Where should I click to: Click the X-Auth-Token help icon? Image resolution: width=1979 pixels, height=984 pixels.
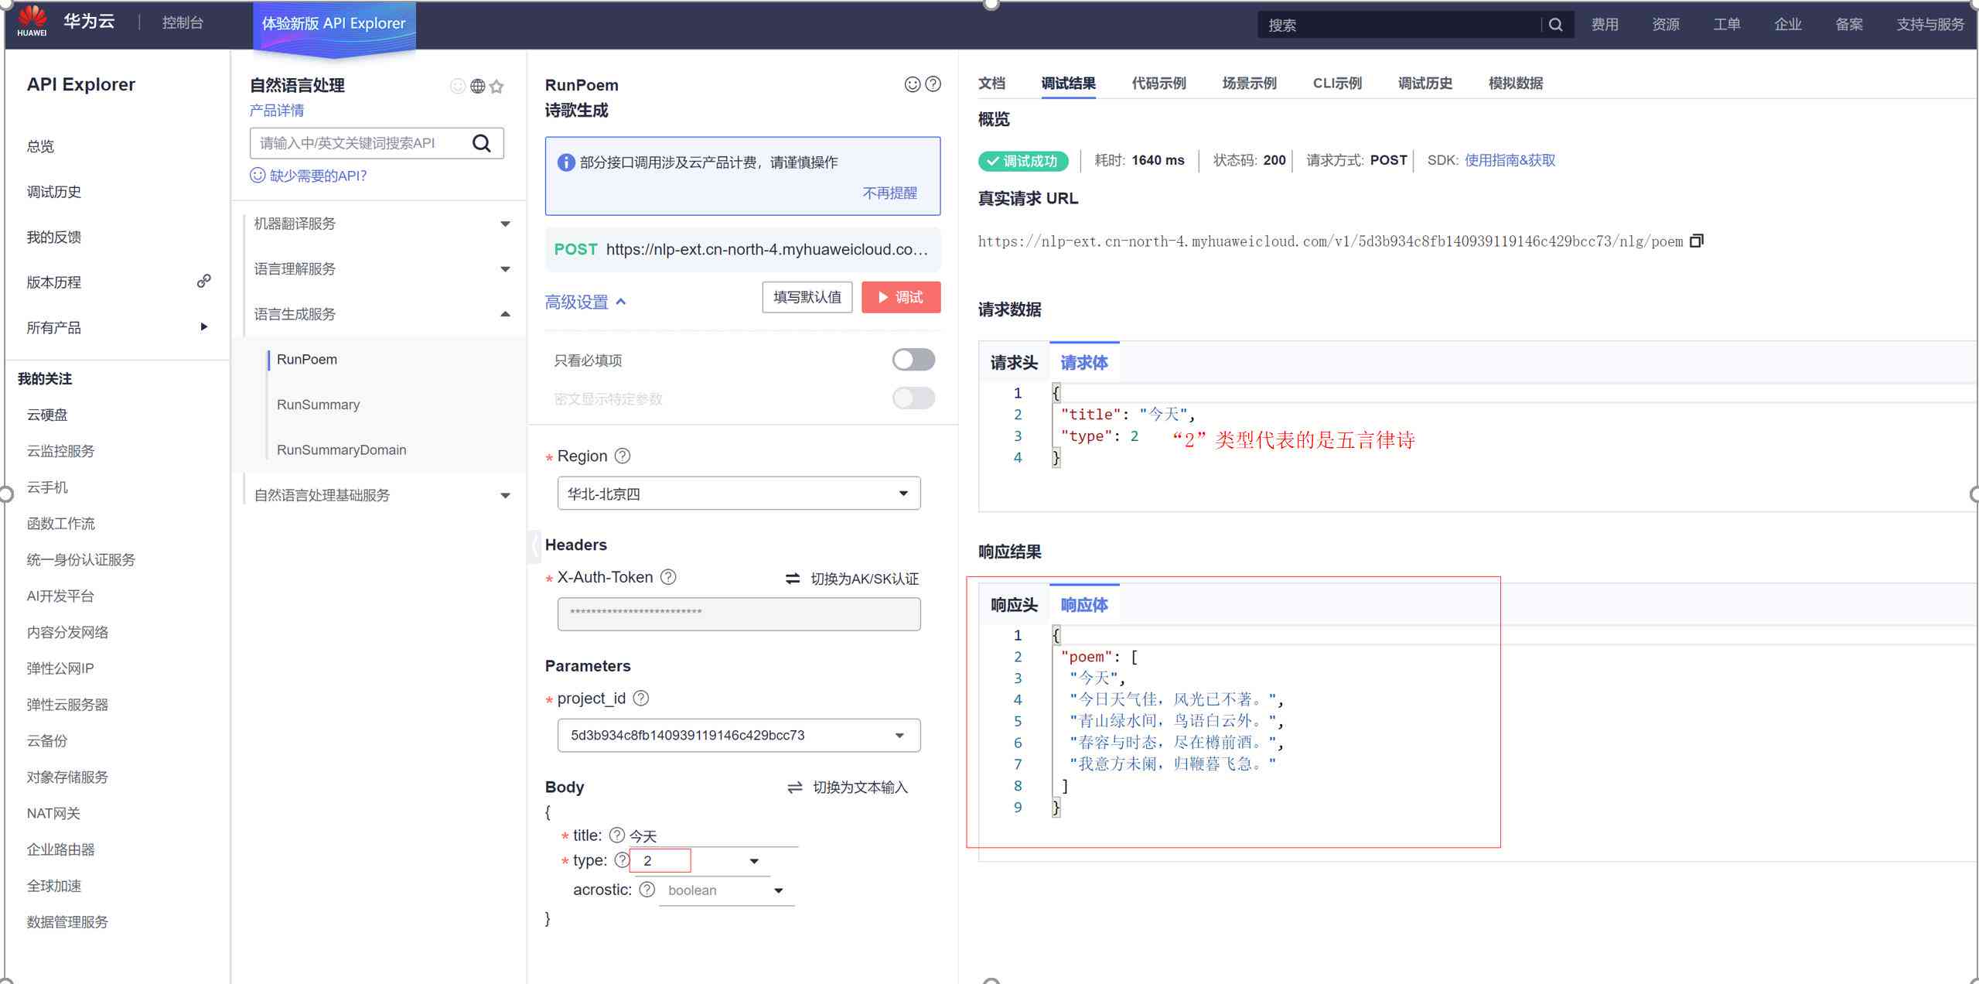point(668,577)
